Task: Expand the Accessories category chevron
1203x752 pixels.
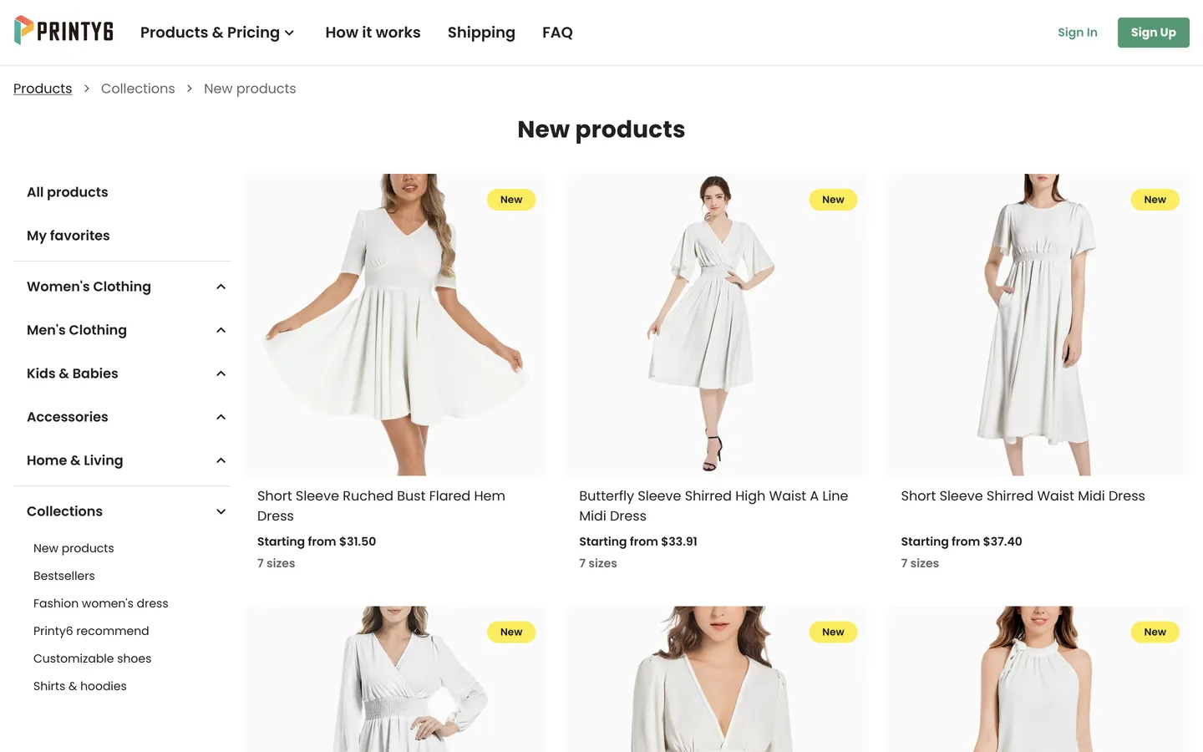Action: 221,417
